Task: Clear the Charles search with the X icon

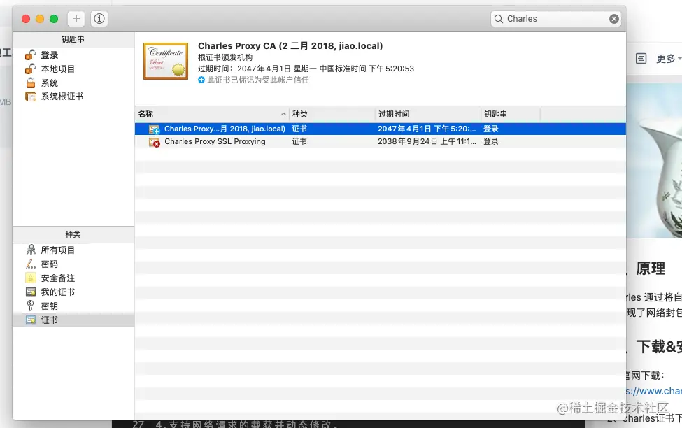Action: point(613,19)
